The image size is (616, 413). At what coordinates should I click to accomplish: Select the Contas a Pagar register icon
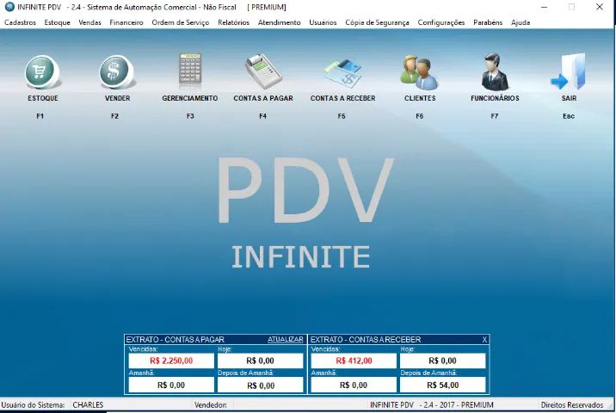tap(262, 71)
